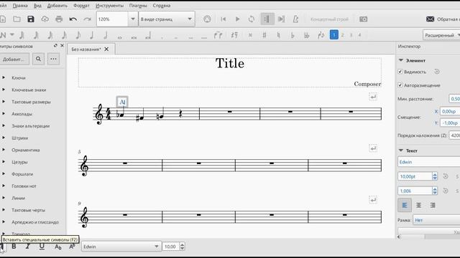Open a score with the folder icon
Screen dimensions: 460x258
click(x=17, y=19)
